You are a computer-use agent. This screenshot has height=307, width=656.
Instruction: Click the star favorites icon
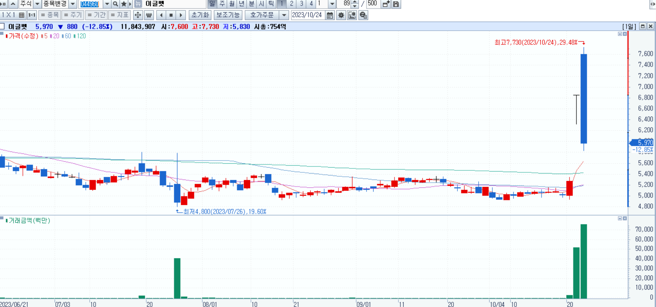pyautogui.click(x=124, y=4)
